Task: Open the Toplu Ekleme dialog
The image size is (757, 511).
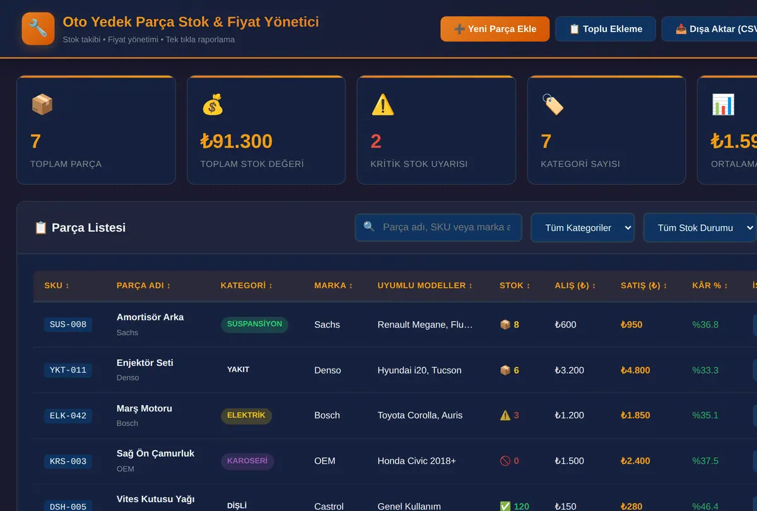Action: coord(606,29)
